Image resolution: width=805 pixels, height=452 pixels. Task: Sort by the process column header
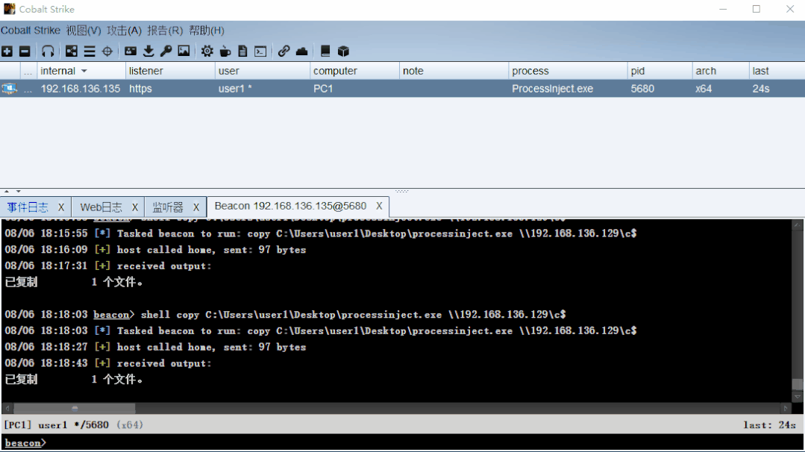coord(568,71)
